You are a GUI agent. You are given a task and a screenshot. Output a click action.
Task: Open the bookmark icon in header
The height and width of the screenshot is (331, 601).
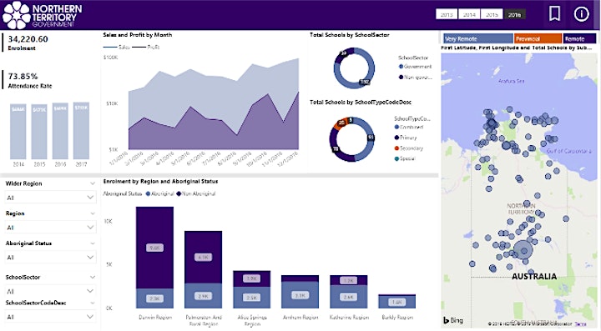(554, 14)
